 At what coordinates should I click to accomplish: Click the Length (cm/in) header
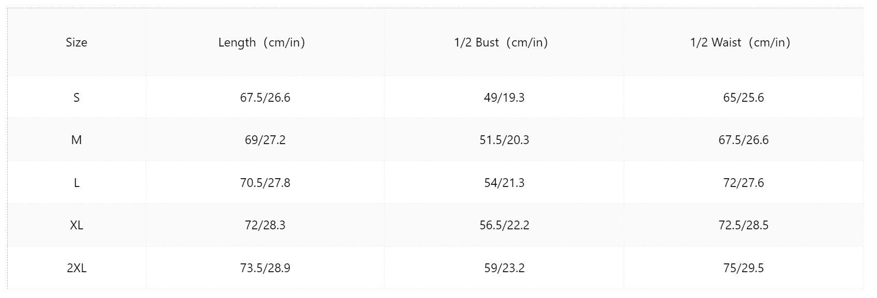tap(262, 42)
